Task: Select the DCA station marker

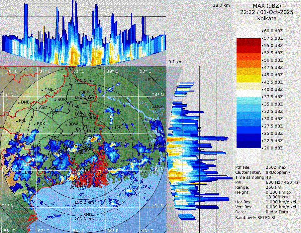Action: pos(153,107)
